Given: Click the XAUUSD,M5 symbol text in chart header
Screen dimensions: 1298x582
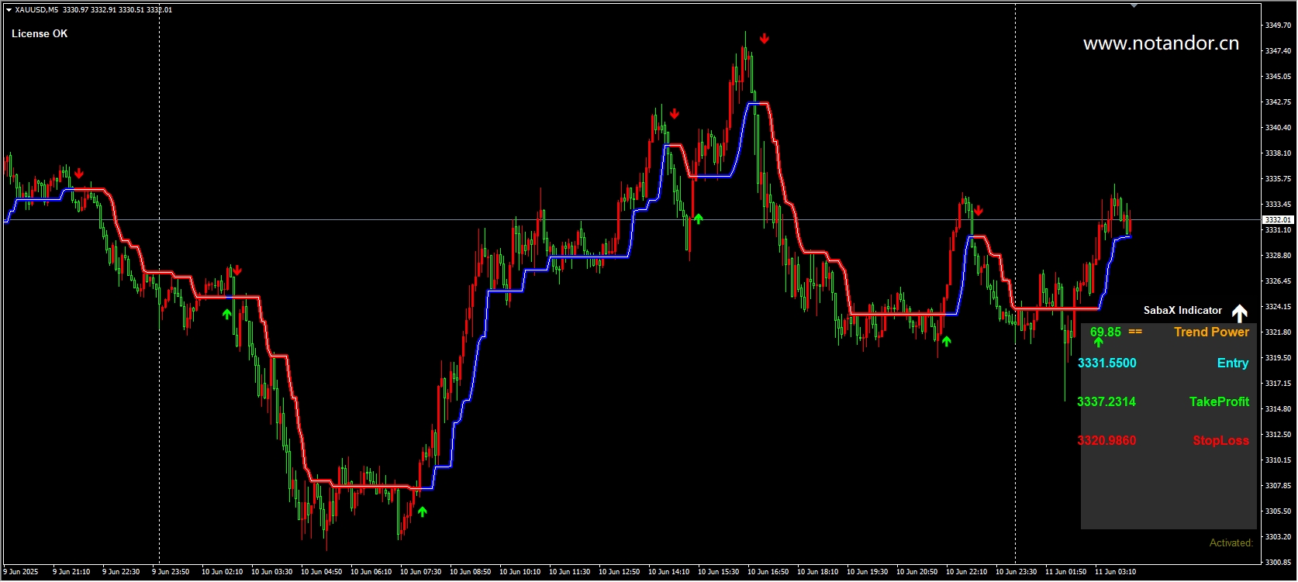Looking at the screenshot, I should coord(36,10).
